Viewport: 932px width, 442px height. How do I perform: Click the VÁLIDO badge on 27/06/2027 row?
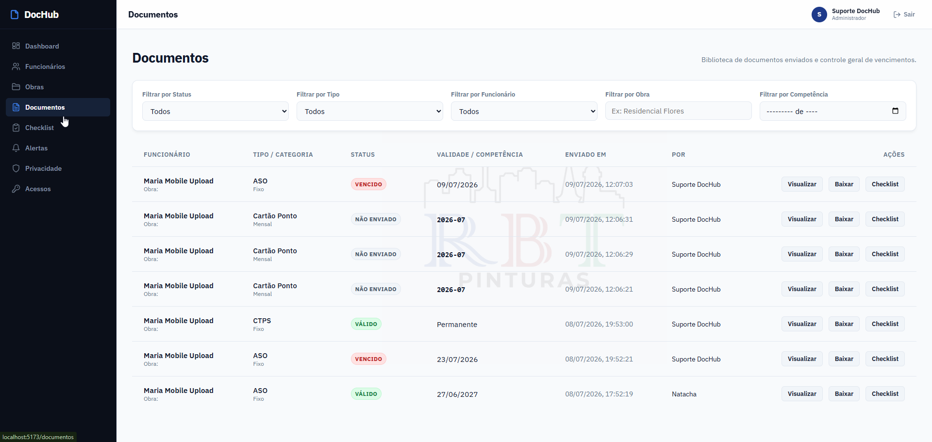coord(366,394)
